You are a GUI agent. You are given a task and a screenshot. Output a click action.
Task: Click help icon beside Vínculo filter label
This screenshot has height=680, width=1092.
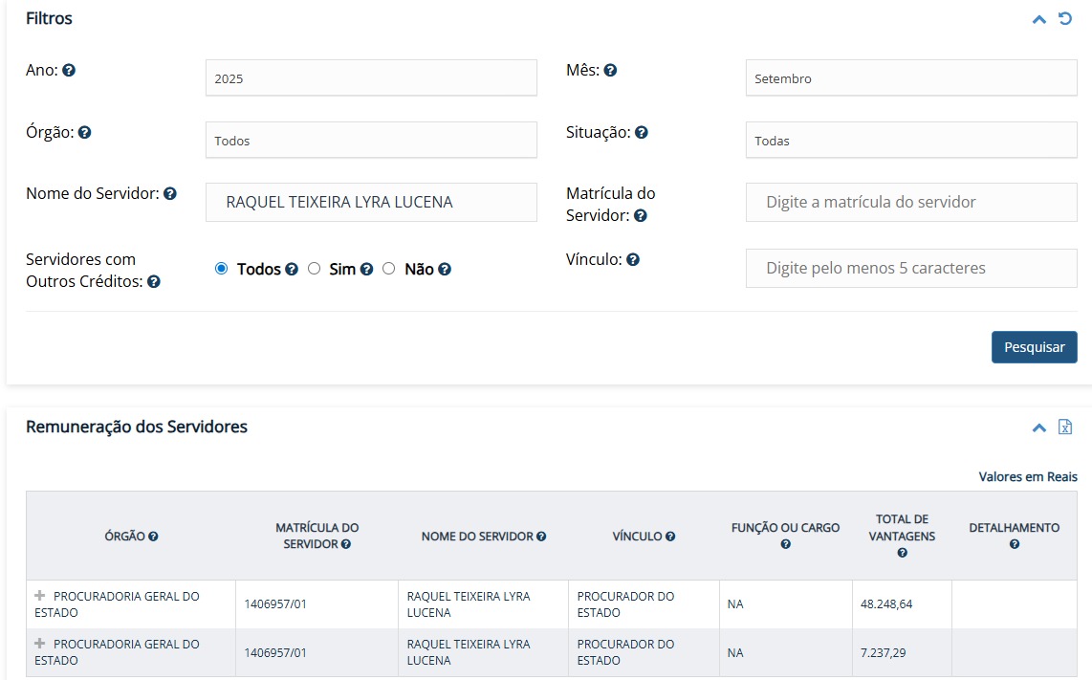coord(633,260)
